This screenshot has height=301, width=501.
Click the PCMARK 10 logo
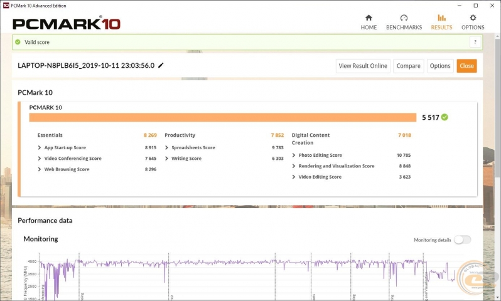[66, 24]
